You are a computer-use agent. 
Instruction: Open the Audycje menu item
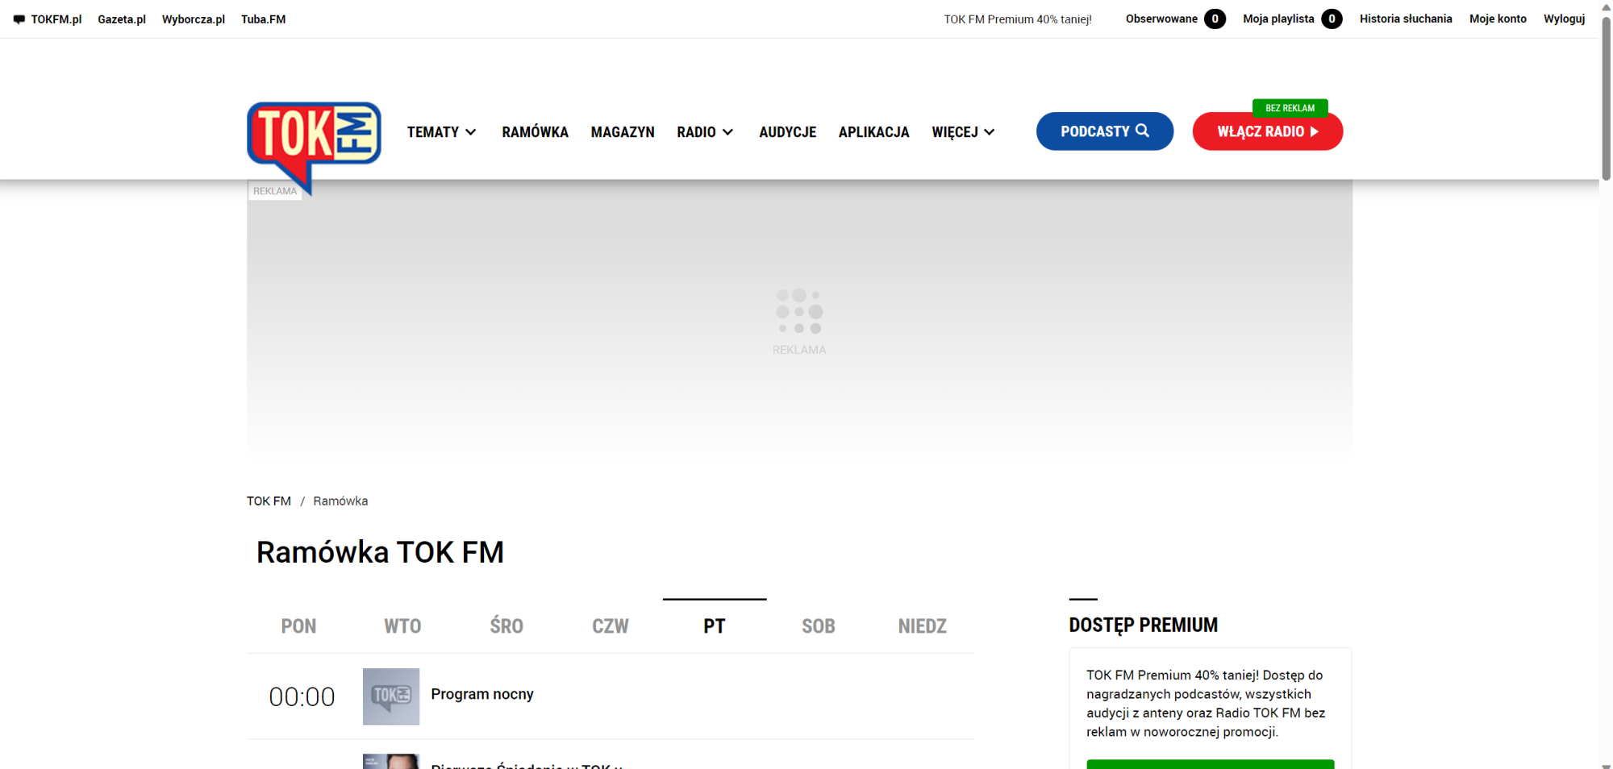pyautogui.click(x=787, y=132)
